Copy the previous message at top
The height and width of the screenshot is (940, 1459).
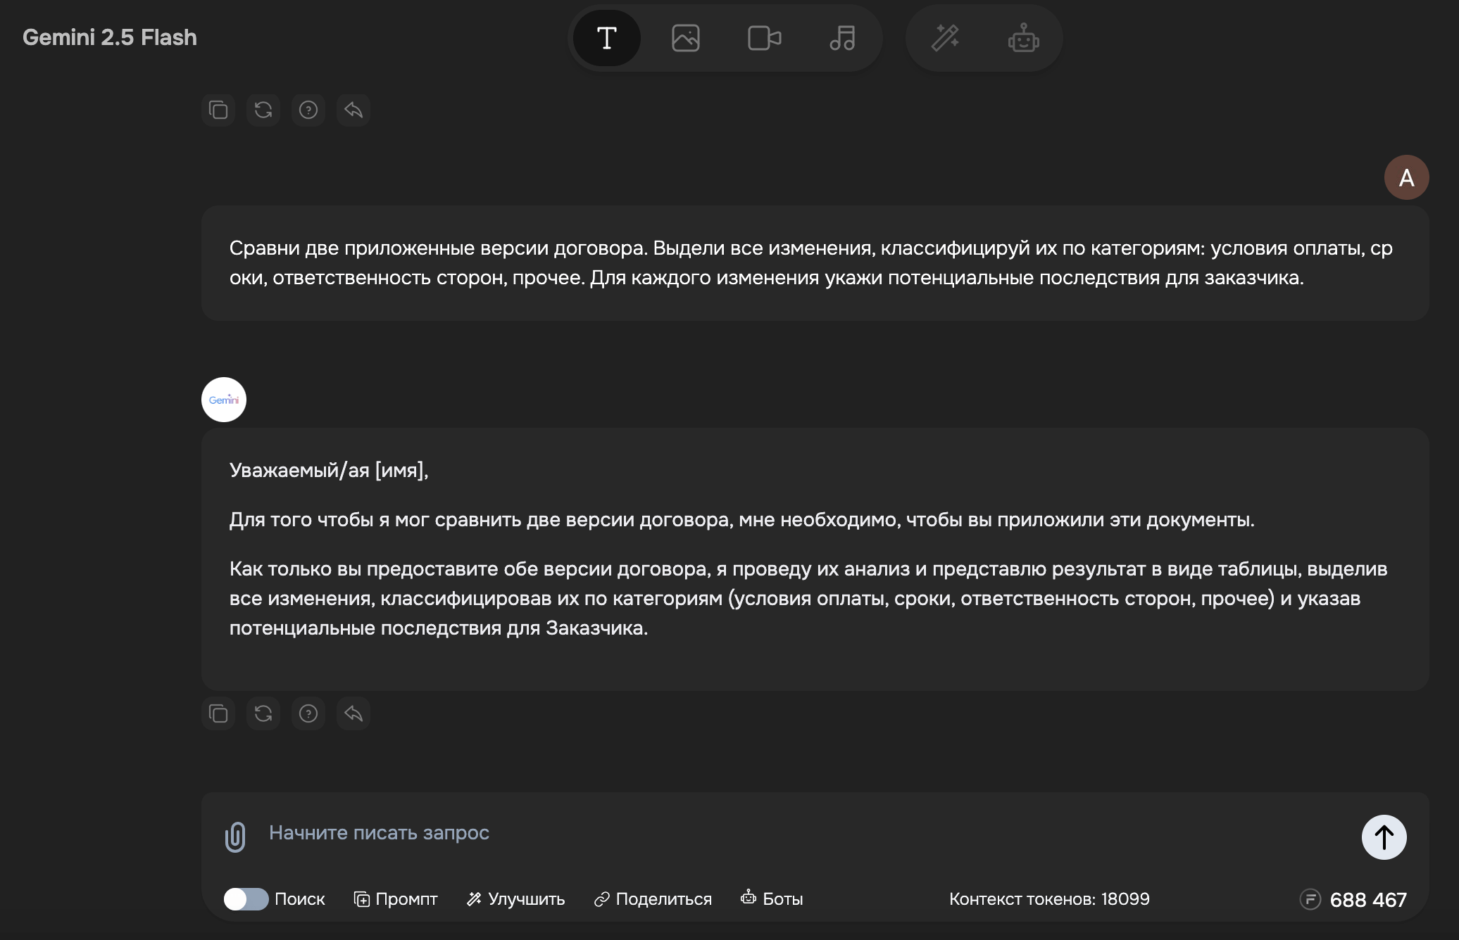pyautogui.click(x=218, y=110)
